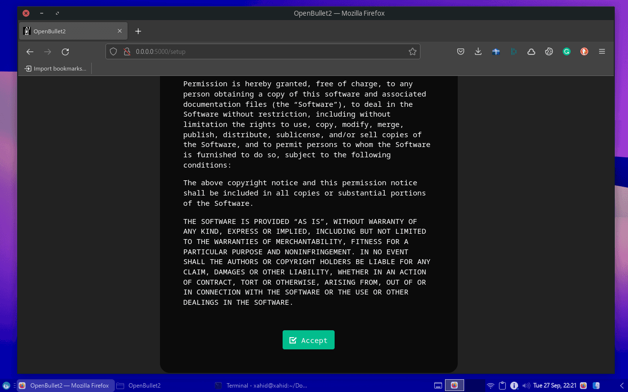Toggle the bookmark star for this page
The width and height of the screenshot is (628, 392).
coord(412,51)
